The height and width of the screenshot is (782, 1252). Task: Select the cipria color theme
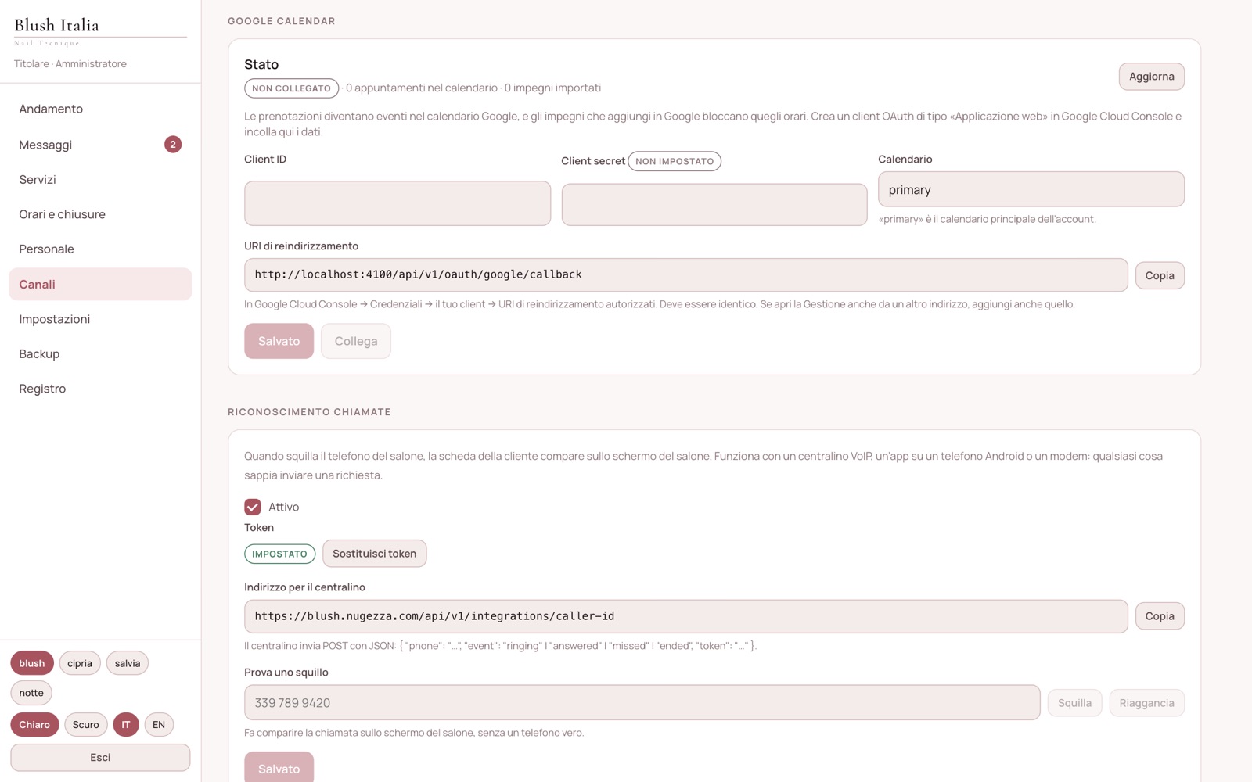(80, 663)
